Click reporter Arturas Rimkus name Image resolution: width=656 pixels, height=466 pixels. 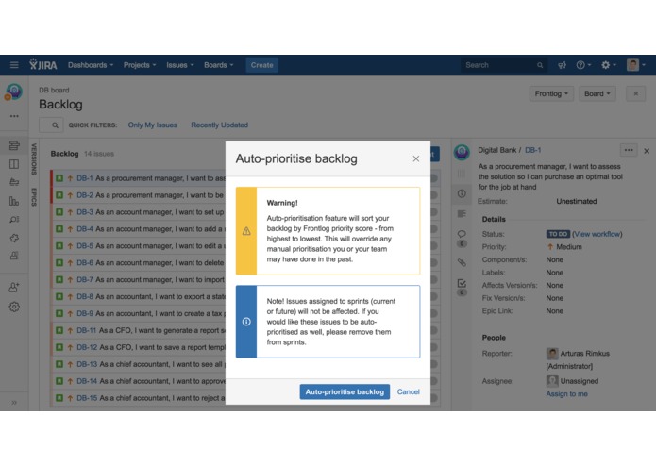[584, 354]
